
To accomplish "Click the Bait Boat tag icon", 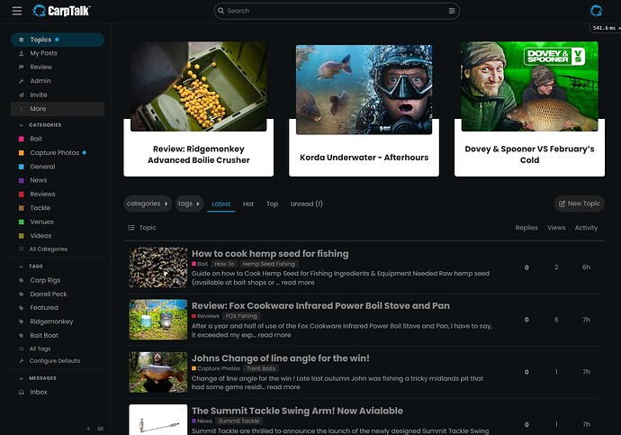I will (22, 336).
